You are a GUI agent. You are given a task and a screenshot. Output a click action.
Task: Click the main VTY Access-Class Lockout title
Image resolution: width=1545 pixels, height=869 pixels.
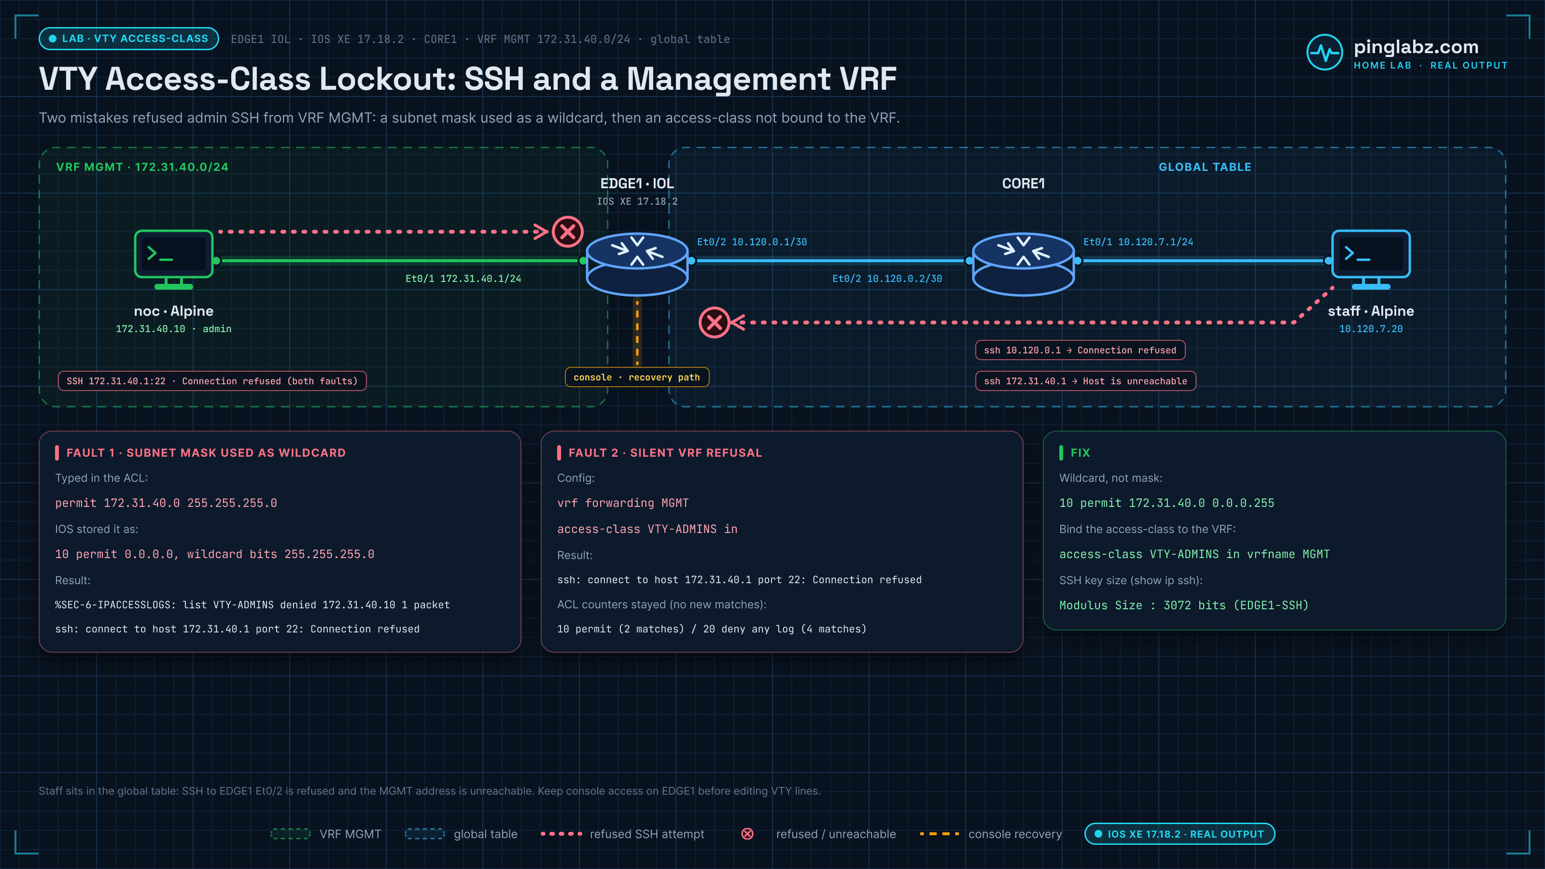point(468,79)
